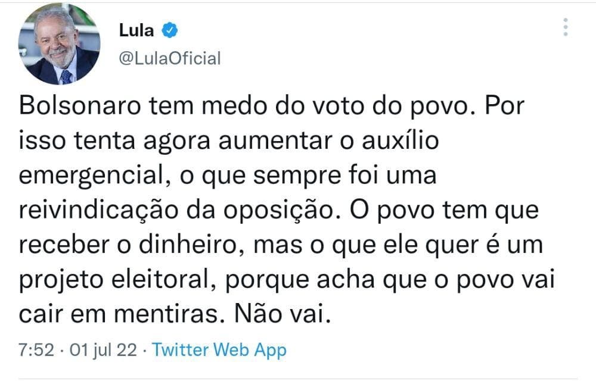
Task: Click the blue verified badge
Action: click(169, 30)
